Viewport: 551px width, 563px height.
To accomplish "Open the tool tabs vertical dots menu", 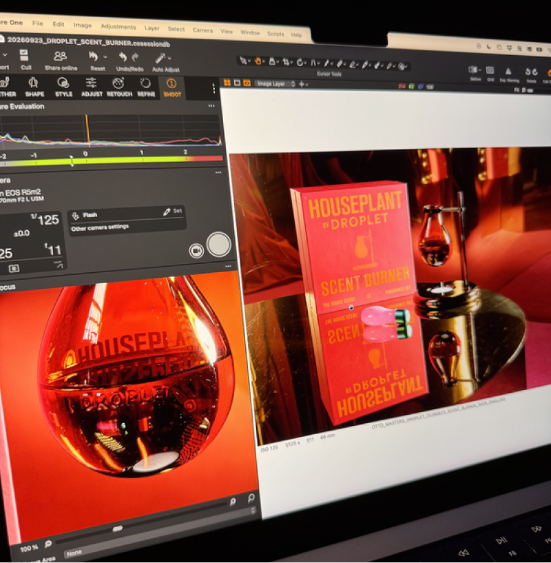I will click(x=214, y=88).
